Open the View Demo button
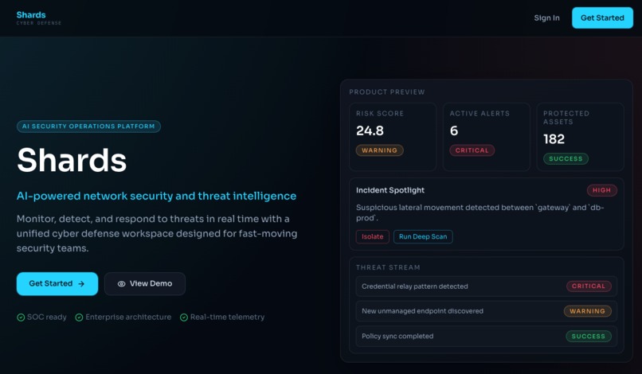Image resolution: width=642 pixels, height=374 pixels. (x=145, y=283)
